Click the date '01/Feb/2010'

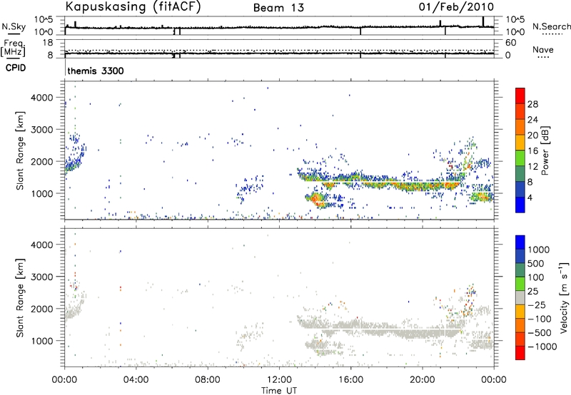pyautogui.click(x=456, y=6)
